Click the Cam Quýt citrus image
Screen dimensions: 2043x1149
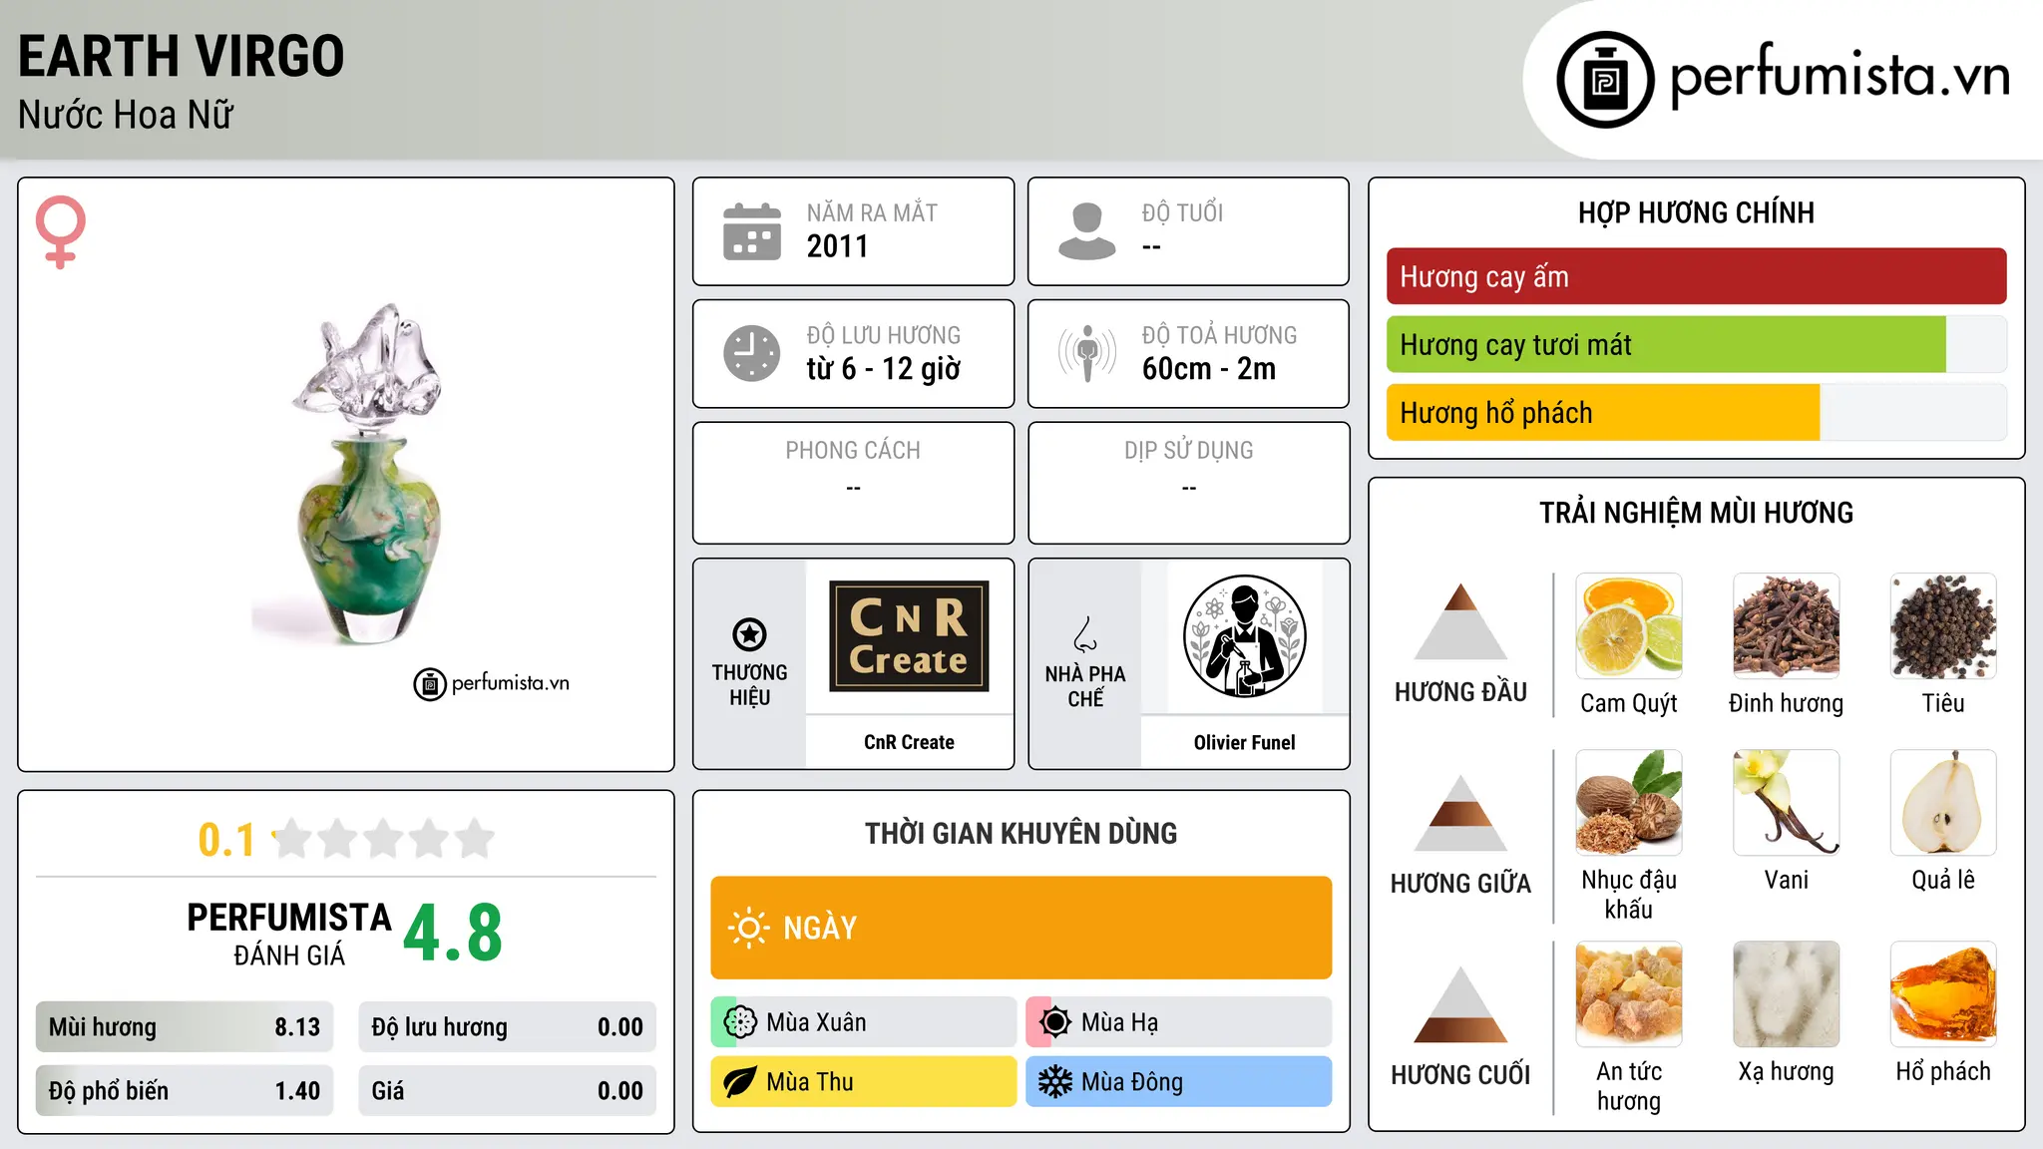(x=1629, y=626)
